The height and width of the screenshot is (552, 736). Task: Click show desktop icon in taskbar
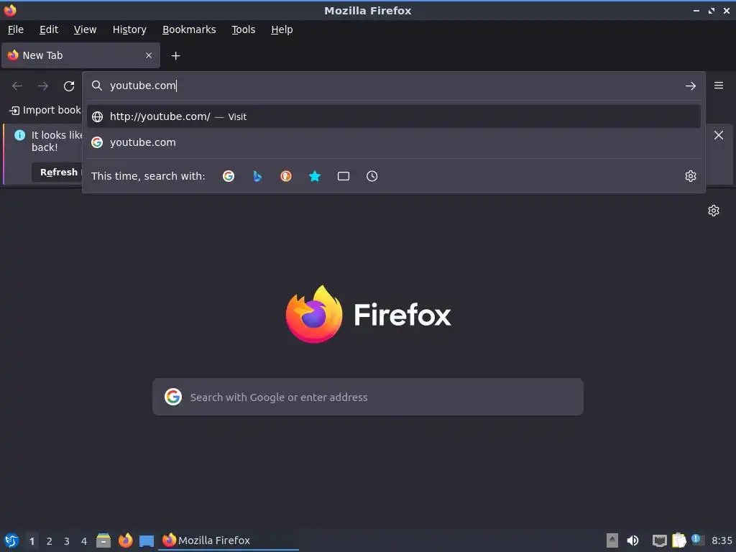[x=147, y=541]
